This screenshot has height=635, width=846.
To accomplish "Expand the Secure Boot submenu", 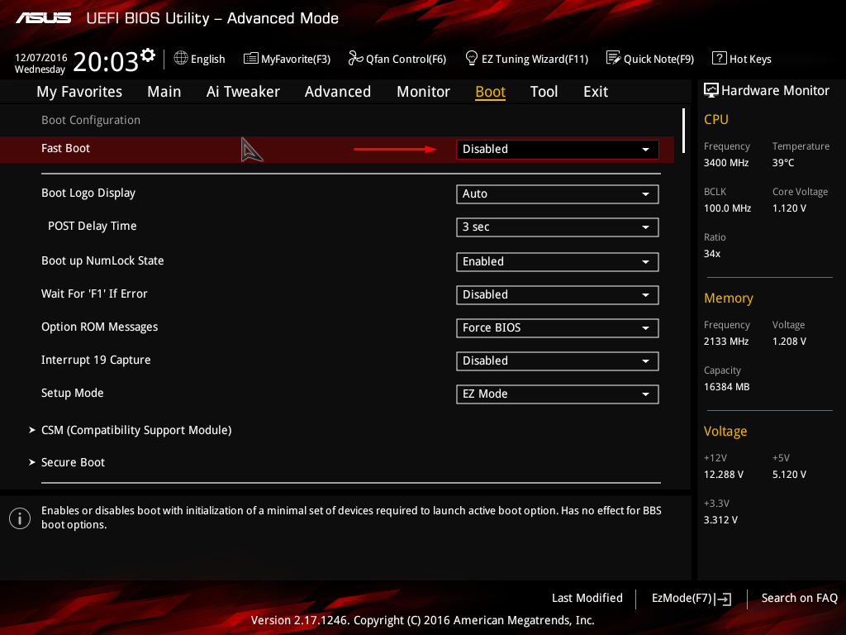I will 73,463.
